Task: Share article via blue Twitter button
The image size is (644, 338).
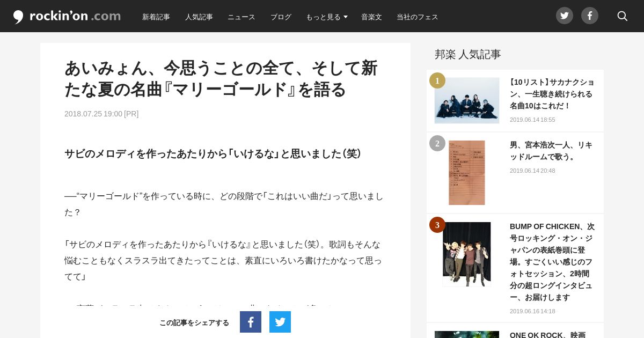Action: [x=280, y=322]
